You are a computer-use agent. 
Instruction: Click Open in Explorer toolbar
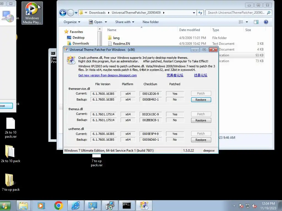point(96,22)
